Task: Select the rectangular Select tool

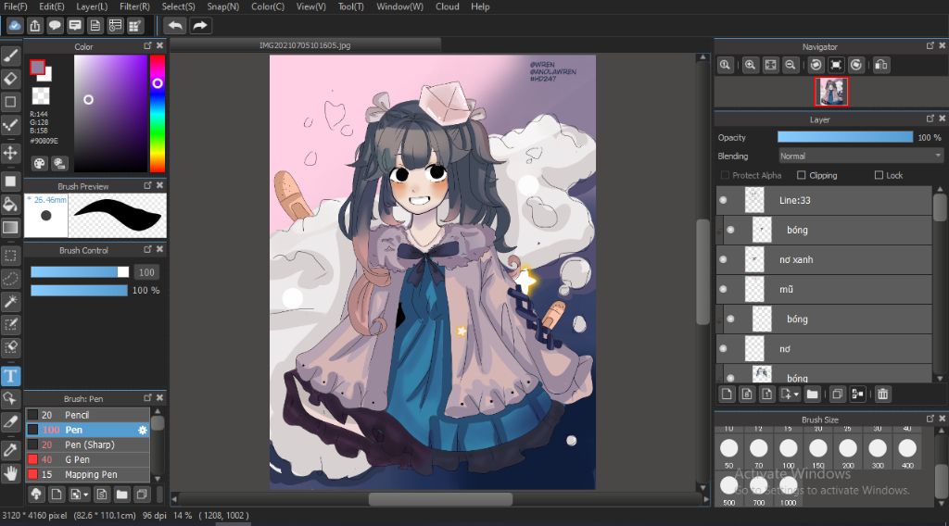Action: (x=10, y=256)
